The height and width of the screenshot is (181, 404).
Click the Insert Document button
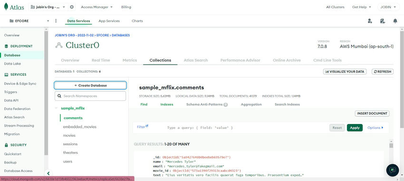pos(372,114)
